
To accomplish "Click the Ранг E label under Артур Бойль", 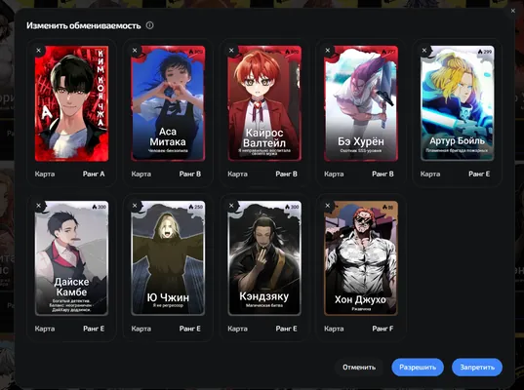I will pos(479,174).
